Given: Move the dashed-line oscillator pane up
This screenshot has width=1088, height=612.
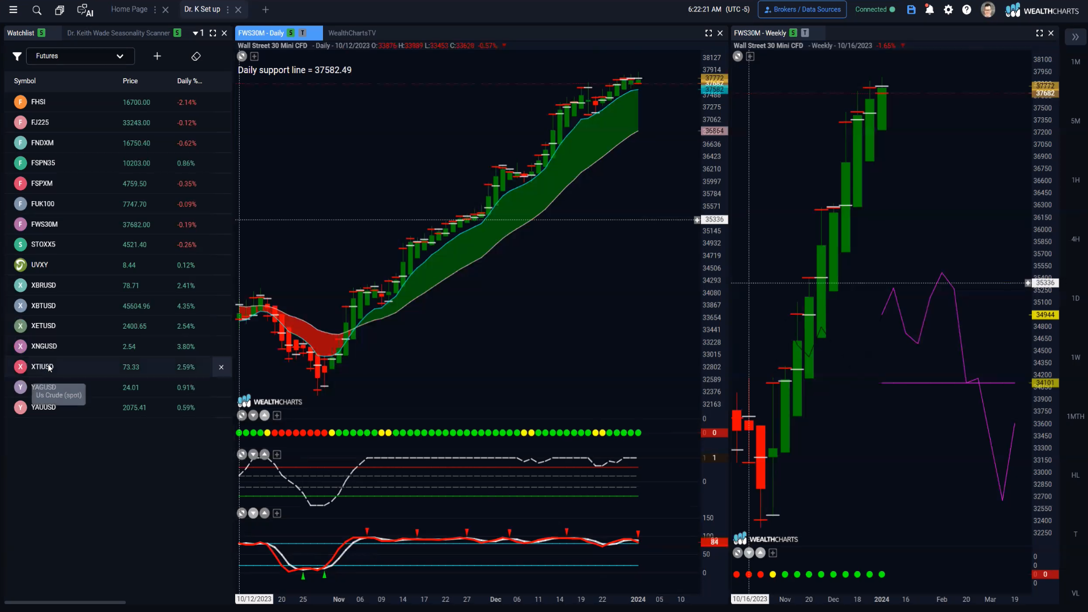Looking at the screenshot, I should 264,454.
